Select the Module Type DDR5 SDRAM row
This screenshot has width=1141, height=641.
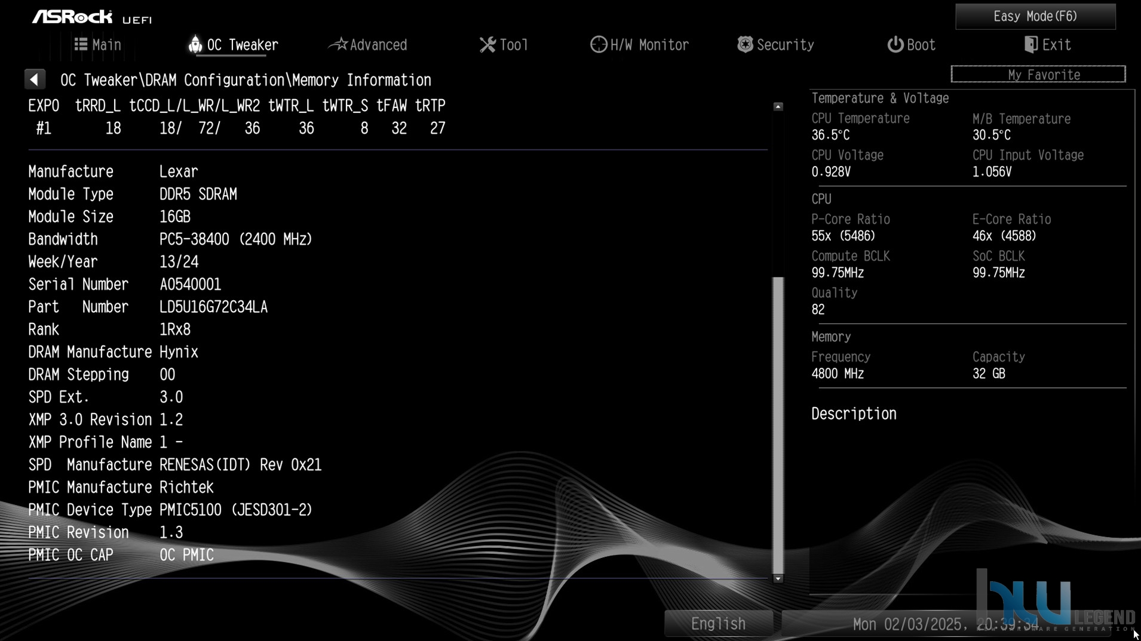click(x=133, y=195)
